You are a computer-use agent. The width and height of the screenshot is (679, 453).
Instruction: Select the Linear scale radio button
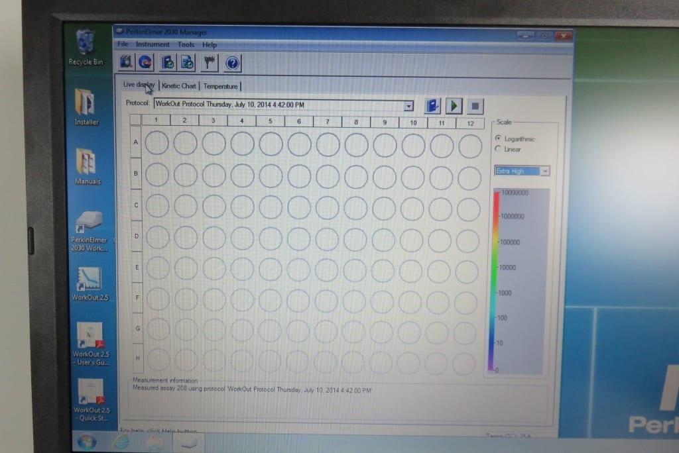pyautogui.click(x=499, y=149)
